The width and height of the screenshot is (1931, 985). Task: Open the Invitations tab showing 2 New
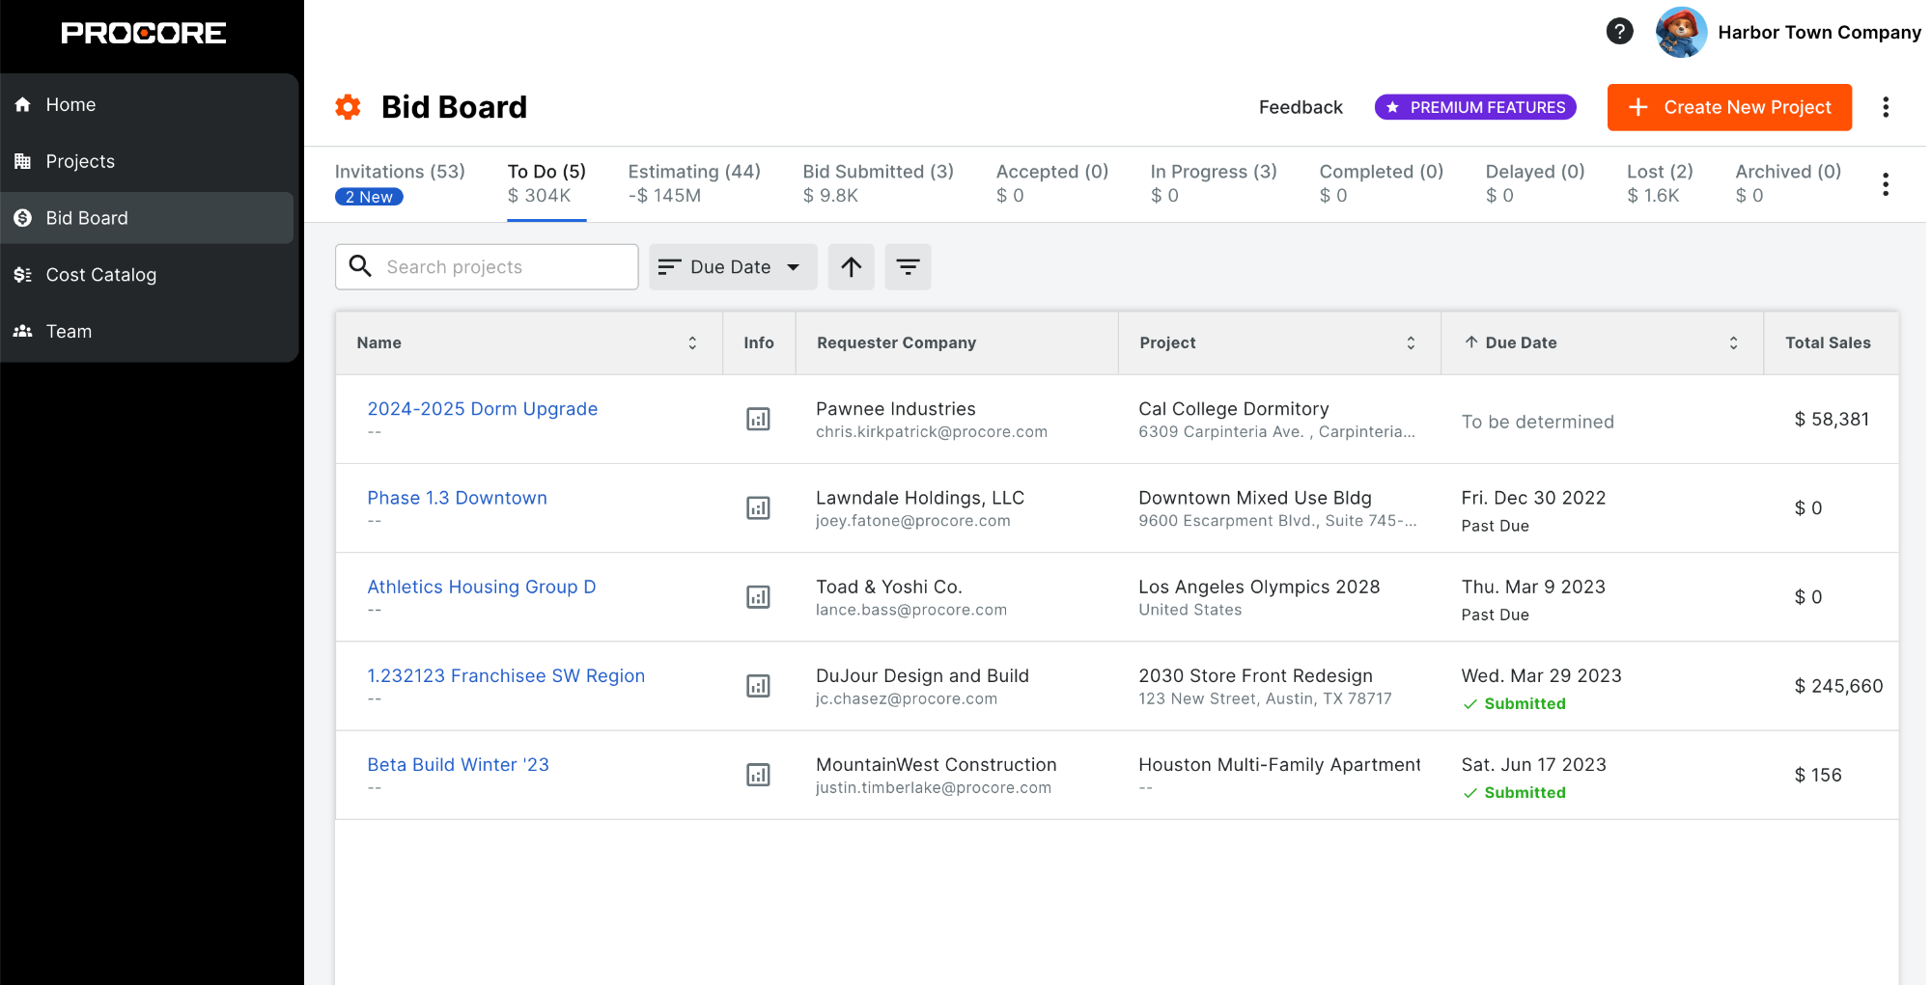point(400,171)
